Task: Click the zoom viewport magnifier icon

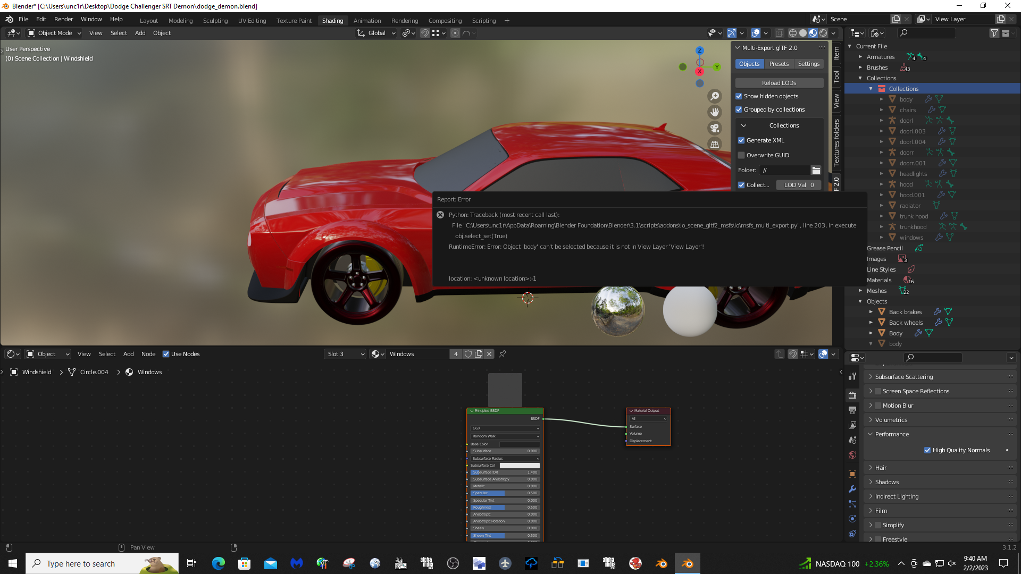Action: click(x=715, y=96)
